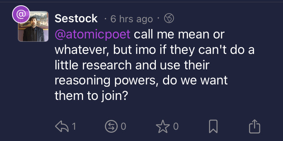The image size is (283, 141).
Task: Click the globe public visibility icon
Action: 169,18
